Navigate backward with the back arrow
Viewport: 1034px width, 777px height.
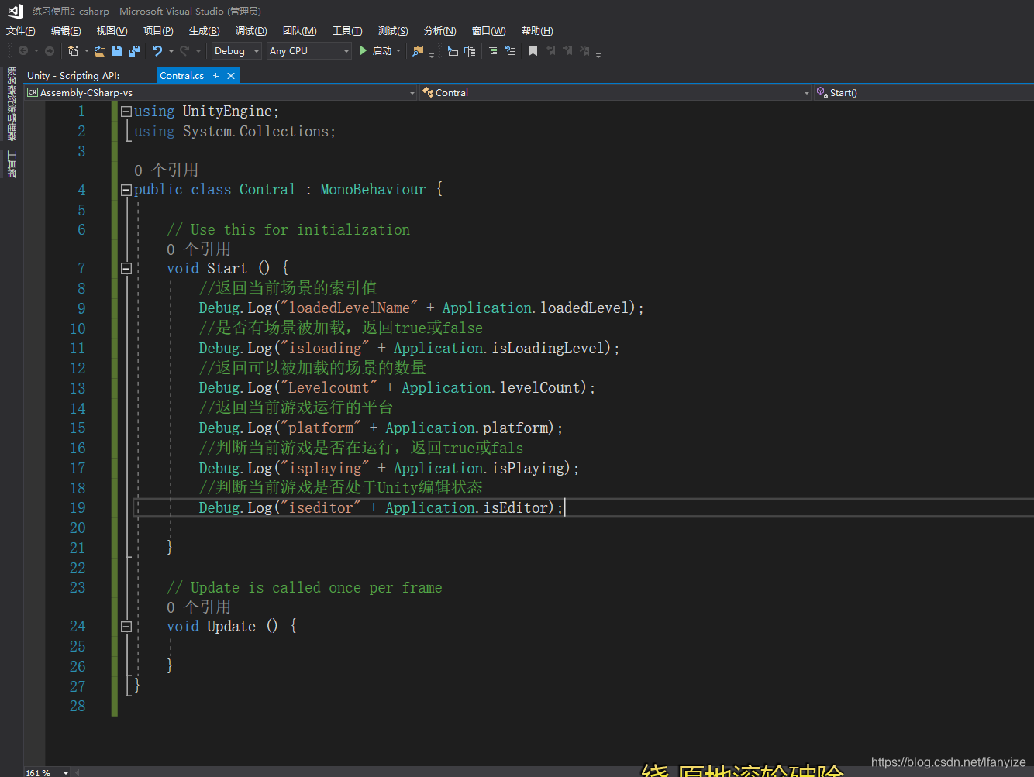pyautogui.click(x=23, y=51)
